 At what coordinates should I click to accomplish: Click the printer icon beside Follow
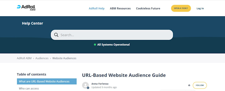pyautogui.click(x=189, y=85)
